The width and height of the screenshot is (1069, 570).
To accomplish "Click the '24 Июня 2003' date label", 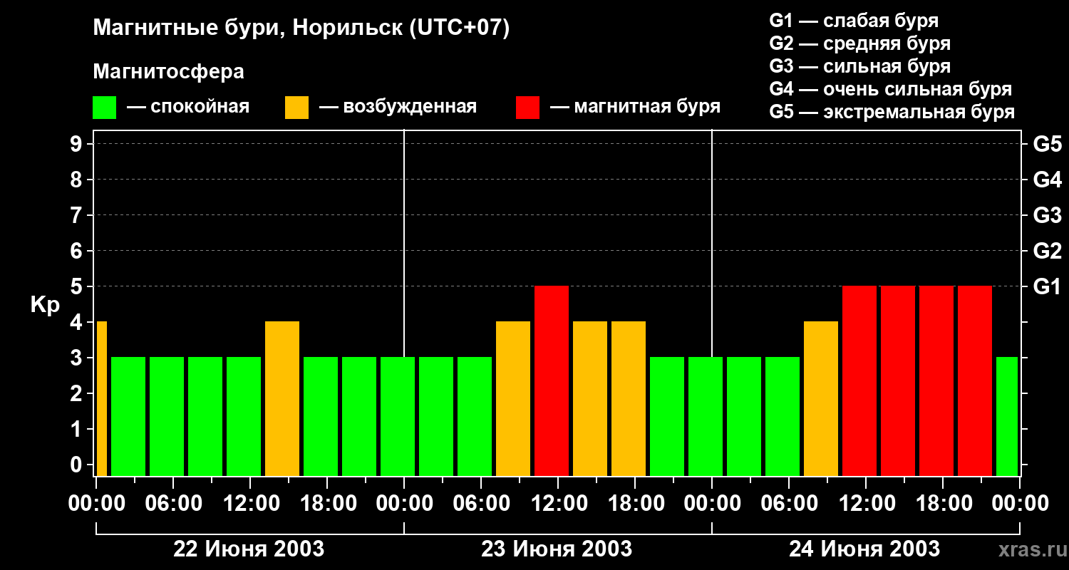I will 864,549.
